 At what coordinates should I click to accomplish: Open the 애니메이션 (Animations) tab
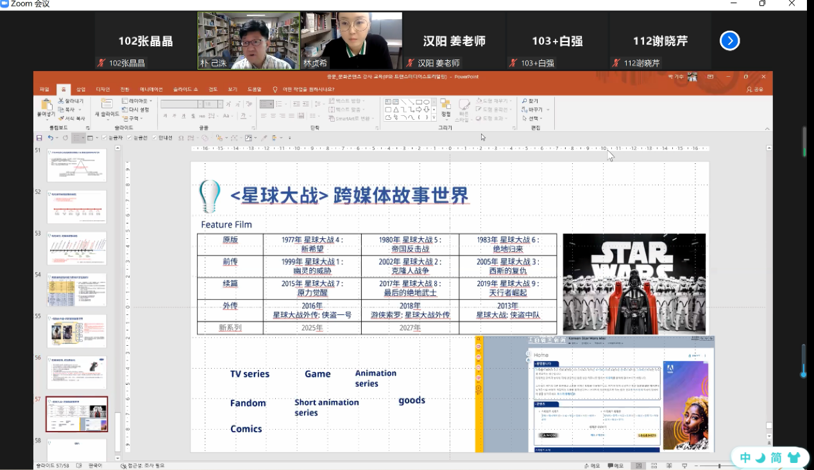coord(151,90)
